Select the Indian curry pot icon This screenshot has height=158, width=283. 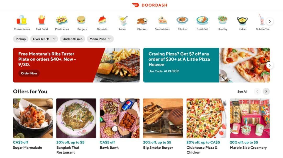[242, 21]
